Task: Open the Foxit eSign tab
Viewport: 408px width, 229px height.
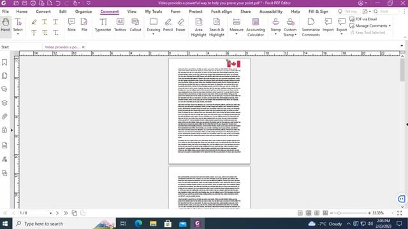Action: (221, 11)
